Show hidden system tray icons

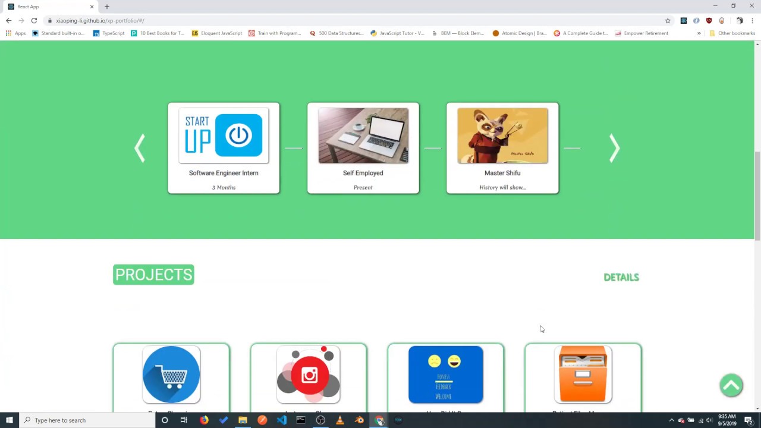coord(672,420)
